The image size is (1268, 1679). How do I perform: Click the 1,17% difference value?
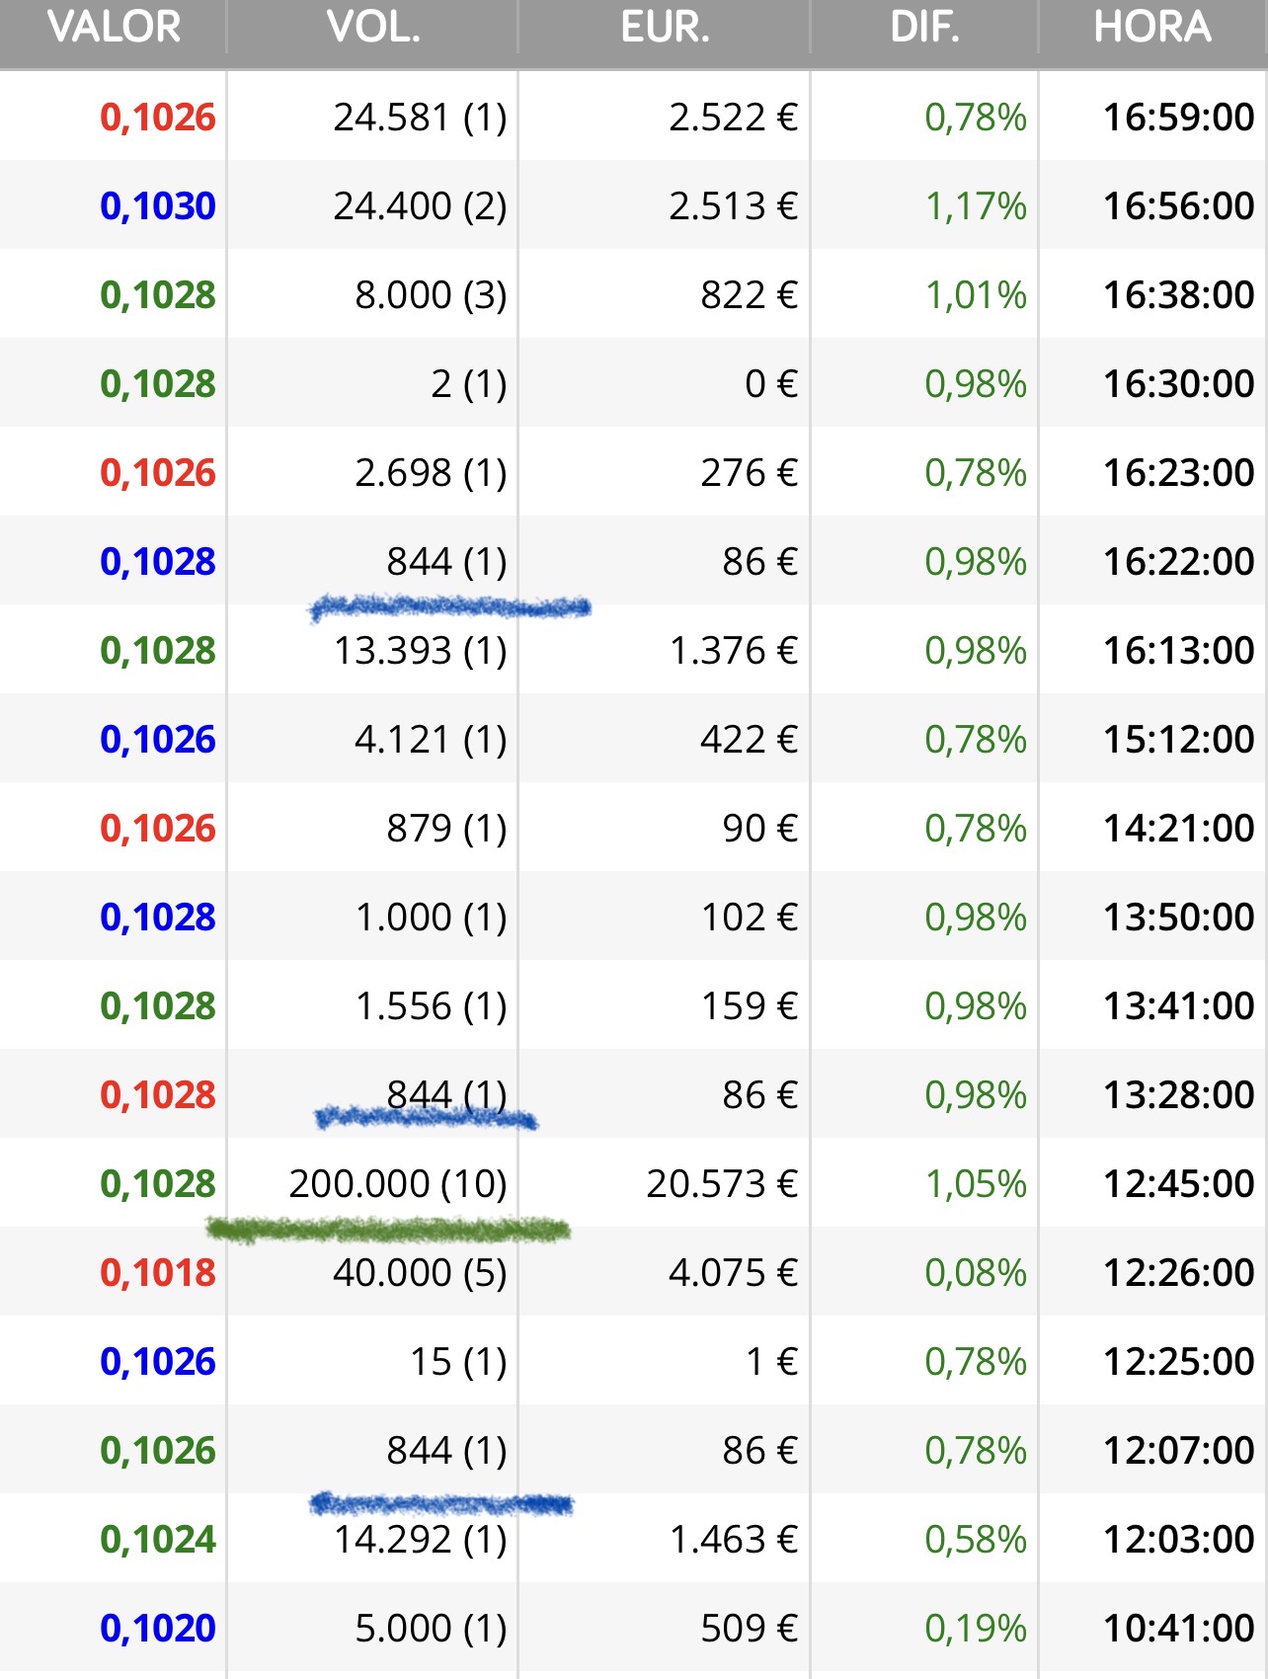976,206
